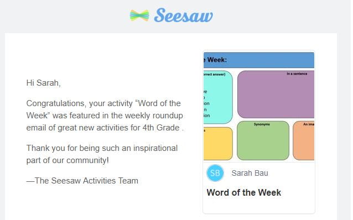Click the Seesaw rainbow bow-tie logo icon
This screenshot has width=353, height=220.
pos(139,15)
